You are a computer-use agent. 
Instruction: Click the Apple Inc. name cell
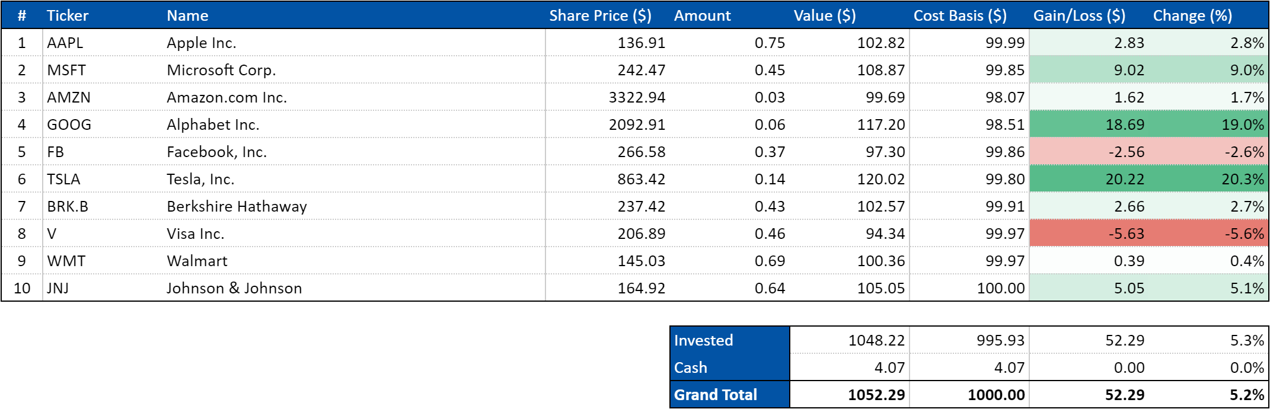pos(354,43)
